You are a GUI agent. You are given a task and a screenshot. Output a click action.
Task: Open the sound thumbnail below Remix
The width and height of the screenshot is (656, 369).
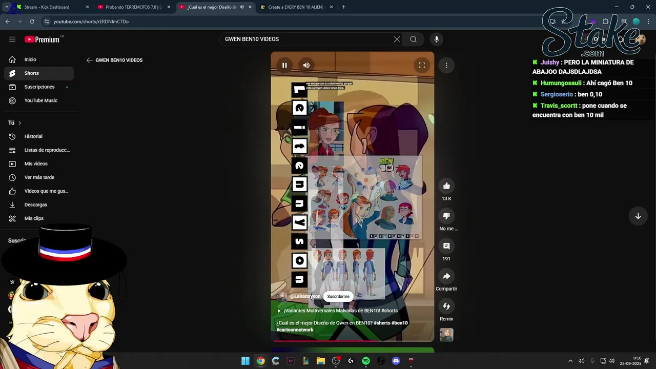[x=446, y=335]
